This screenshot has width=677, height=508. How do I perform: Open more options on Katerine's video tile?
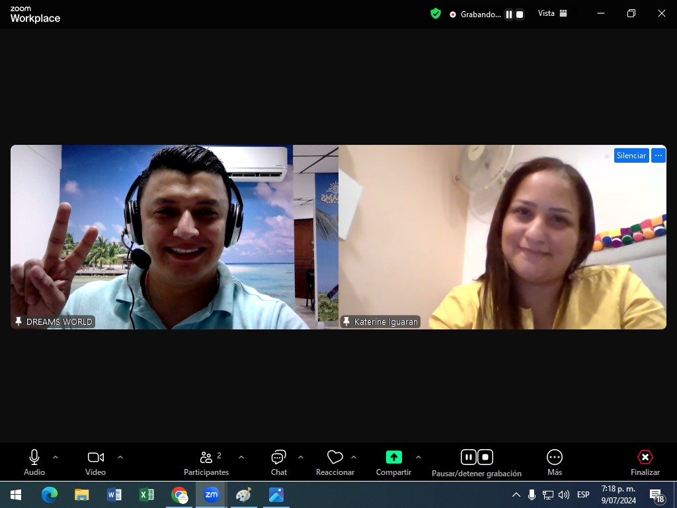click(x=658, y=155)
